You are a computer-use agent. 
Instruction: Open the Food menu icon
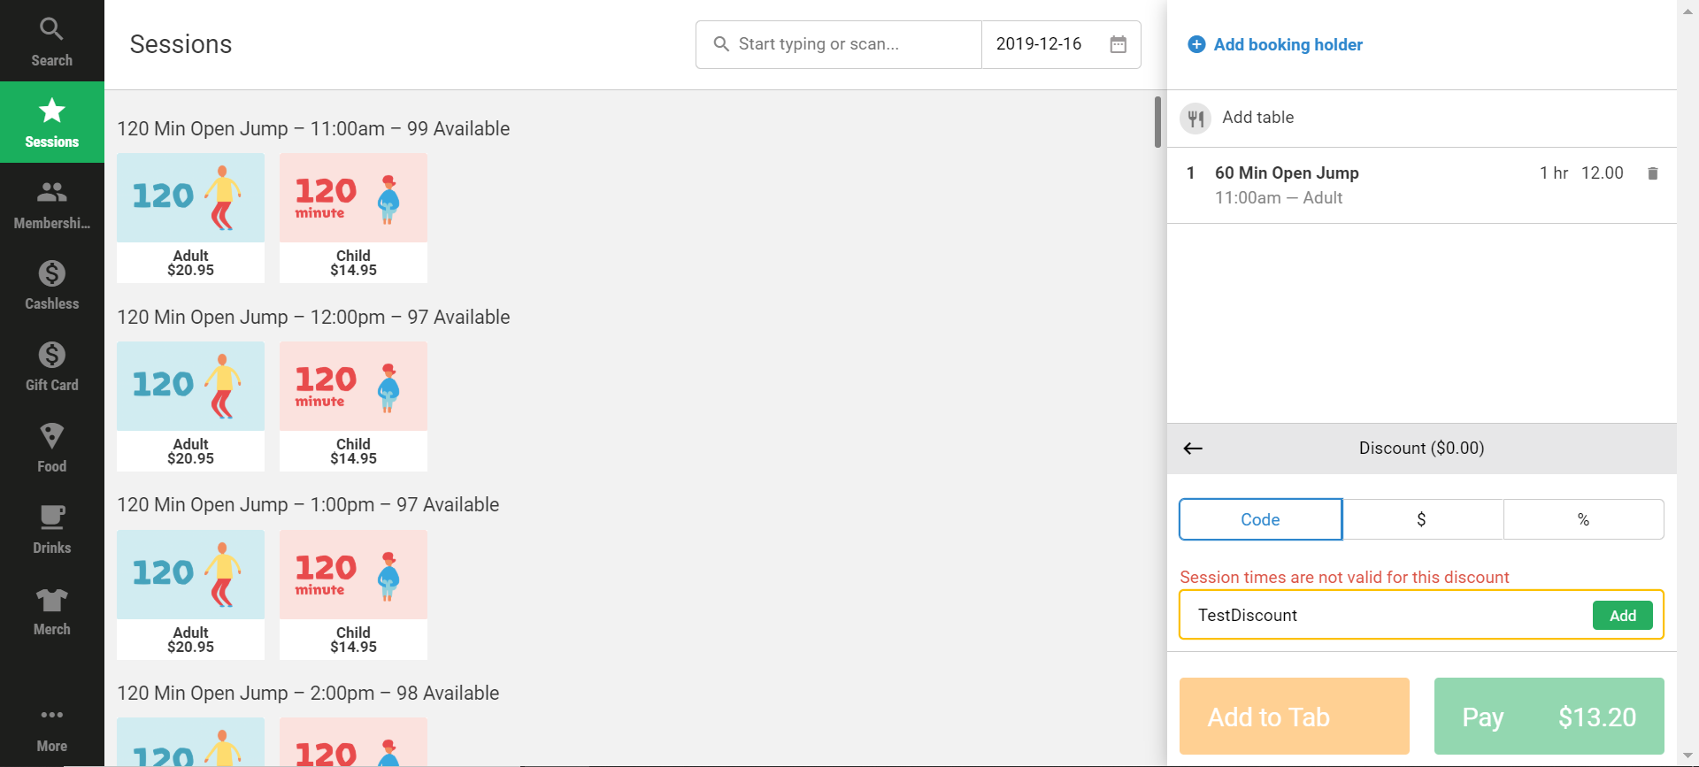51,448
